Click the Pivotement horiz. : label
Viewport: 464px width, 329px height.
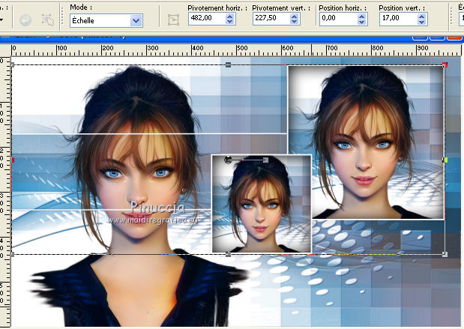point(217,8)
